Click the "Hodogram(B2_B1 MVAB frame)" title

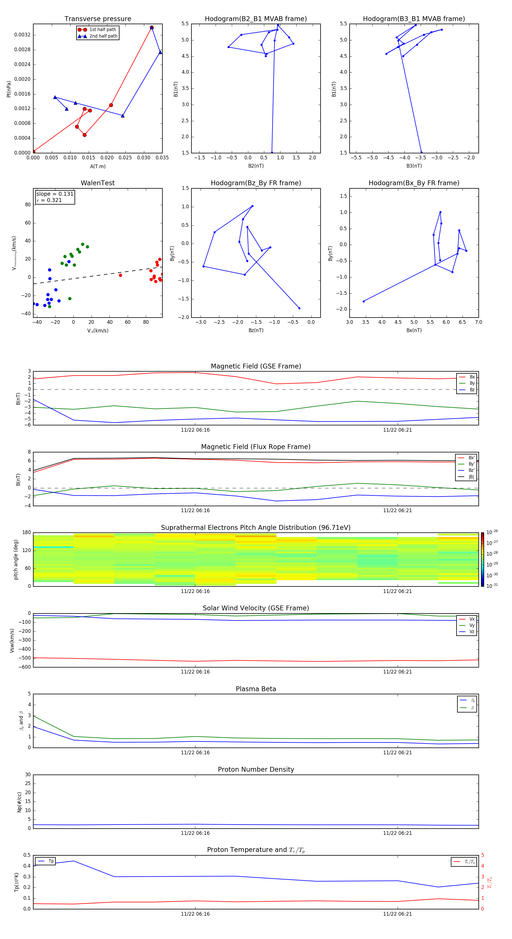(256, 19)
